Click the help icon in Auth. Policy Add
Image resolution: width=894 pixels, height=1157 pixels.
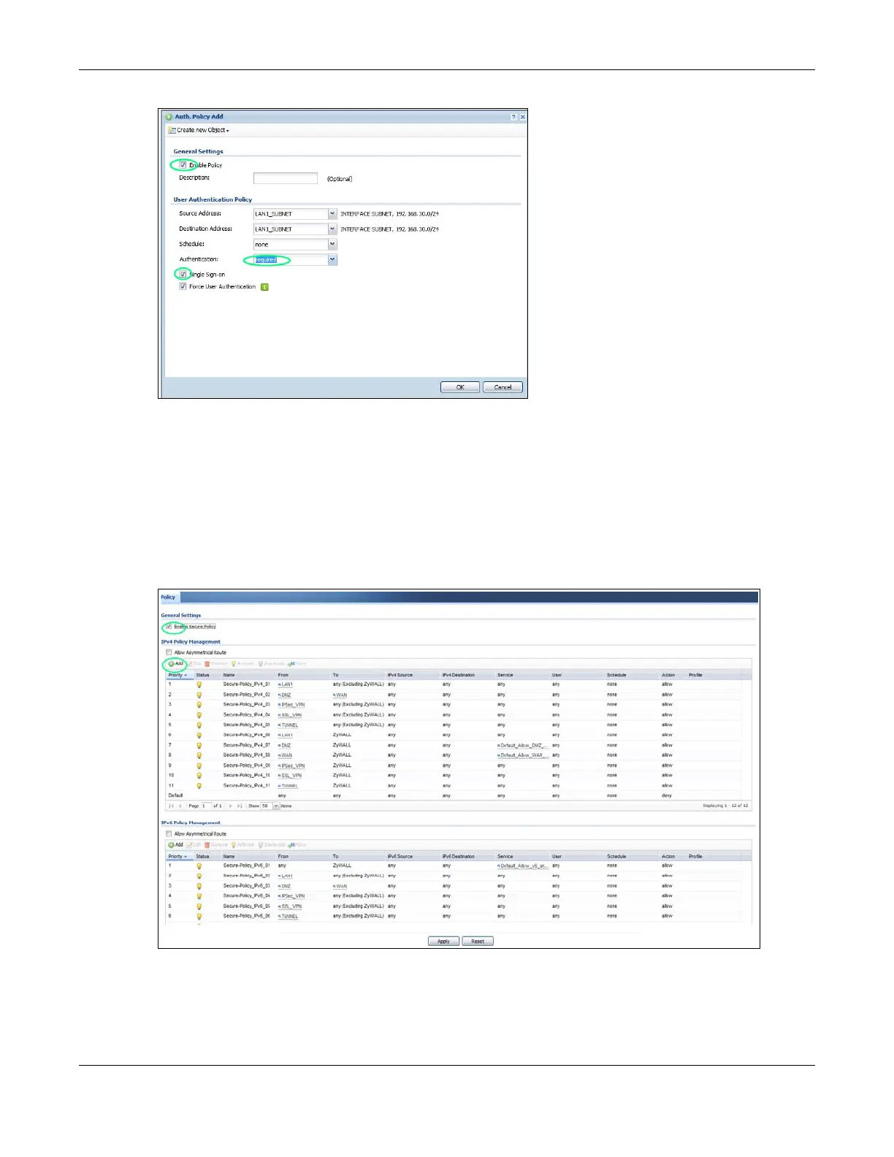[513, 117]
